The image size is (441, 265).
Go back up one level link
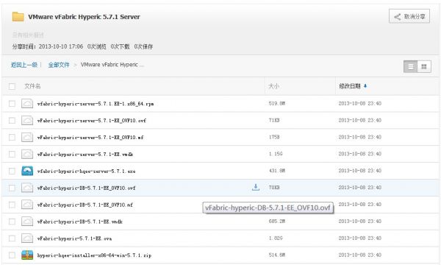(x=24, y=65)
